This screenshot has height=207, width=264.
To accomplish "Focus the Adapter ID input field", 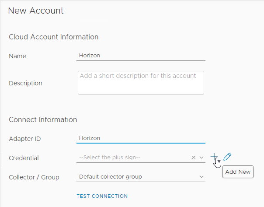I will (141, 138).
